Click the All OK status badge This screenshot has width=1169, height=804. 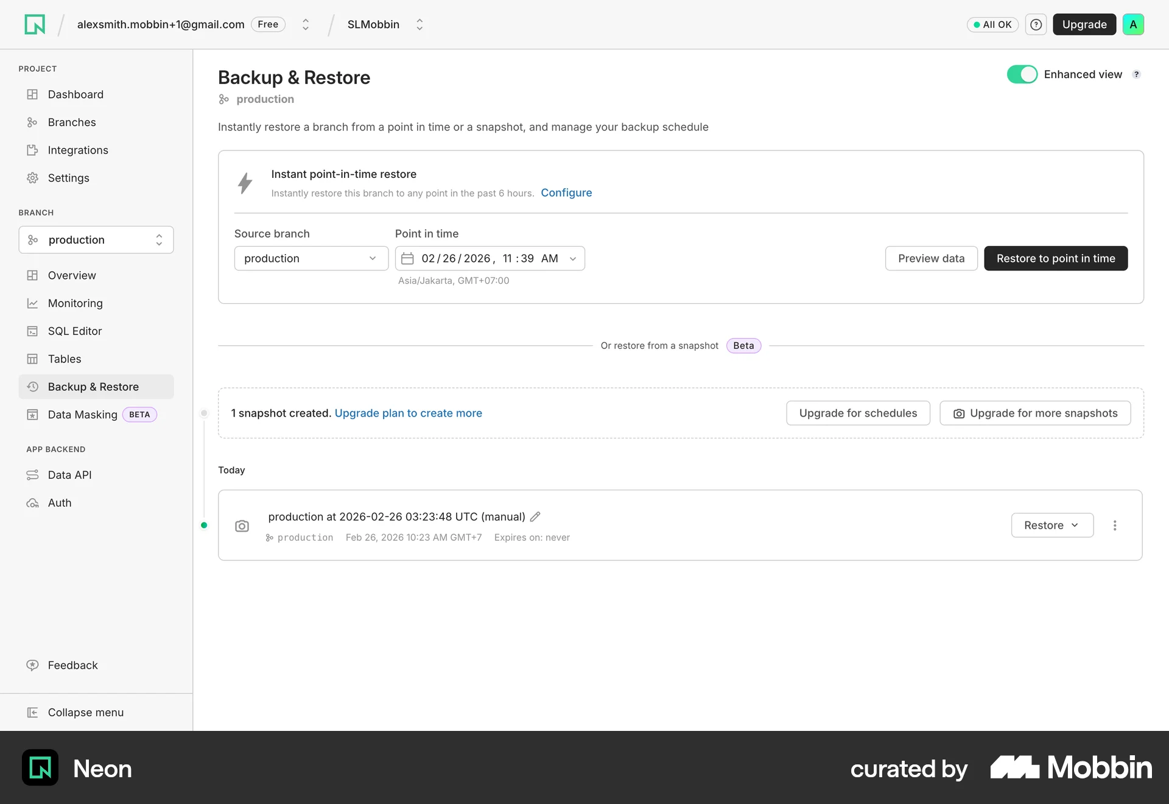pos(992,24)
